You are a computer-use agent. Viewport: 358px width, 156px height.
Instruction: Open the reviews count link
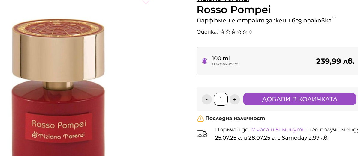(251, 32)
